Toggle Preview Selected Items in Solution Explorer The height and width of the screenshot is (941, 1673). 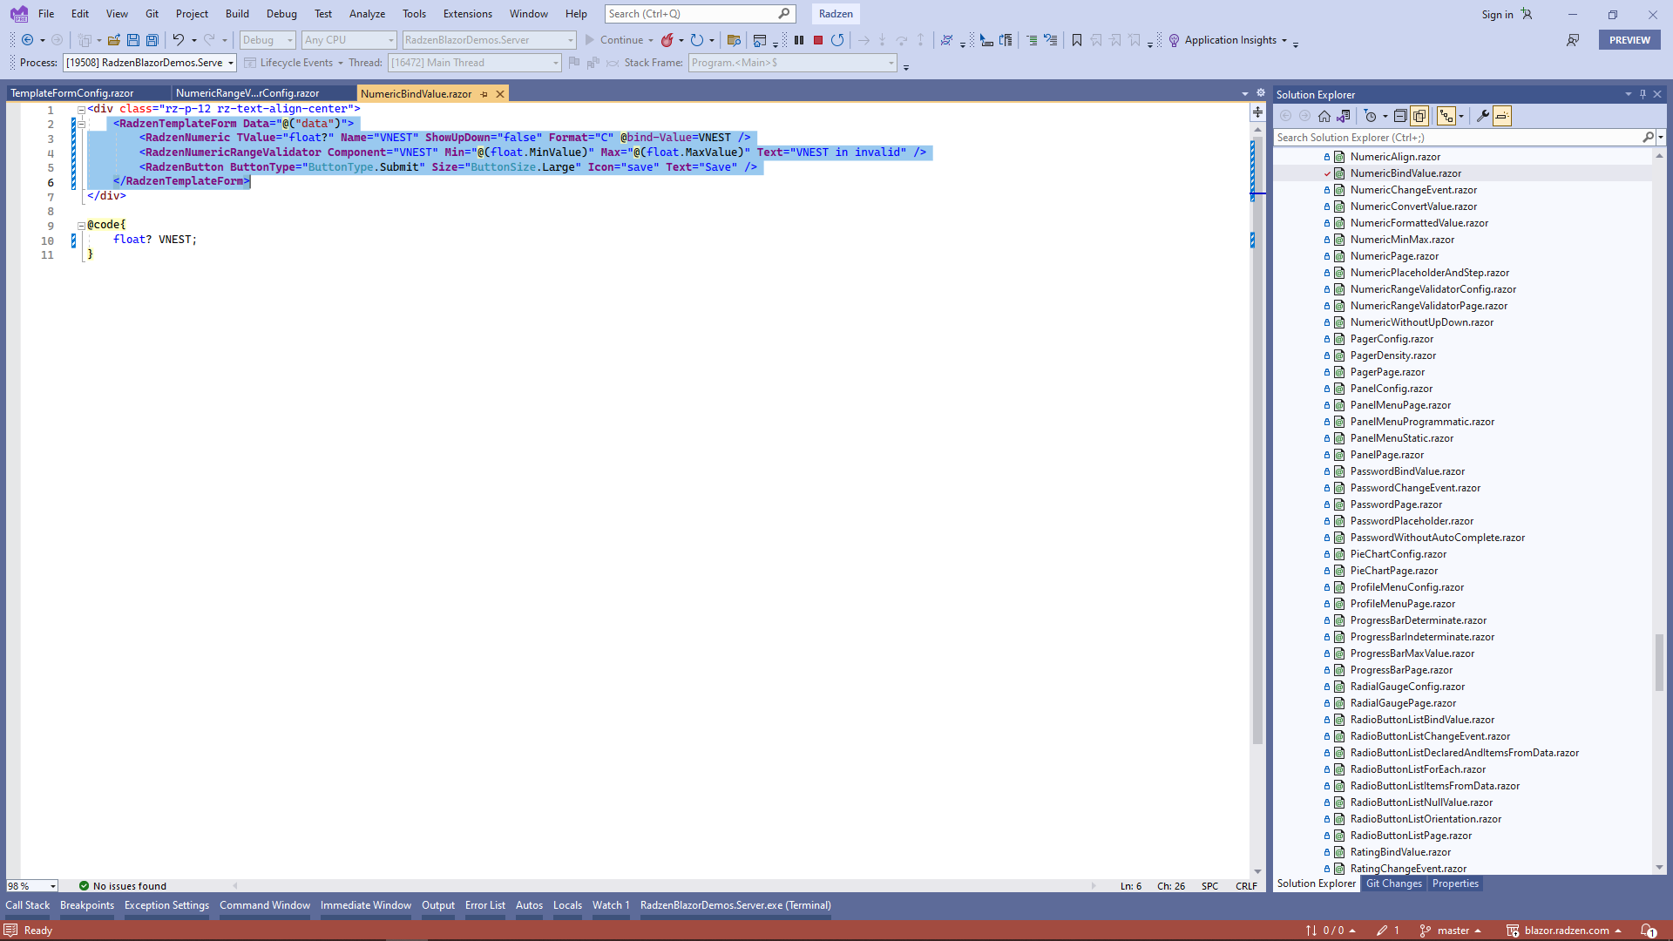(x=1502, y=116)
